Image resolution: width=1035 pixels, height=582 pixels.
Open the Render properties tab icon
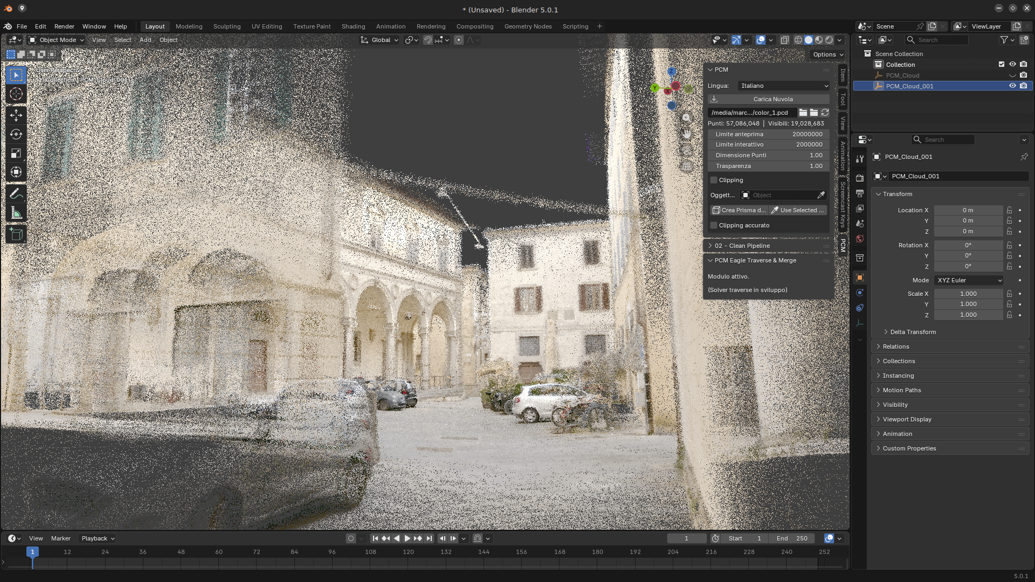pos(860,178)
